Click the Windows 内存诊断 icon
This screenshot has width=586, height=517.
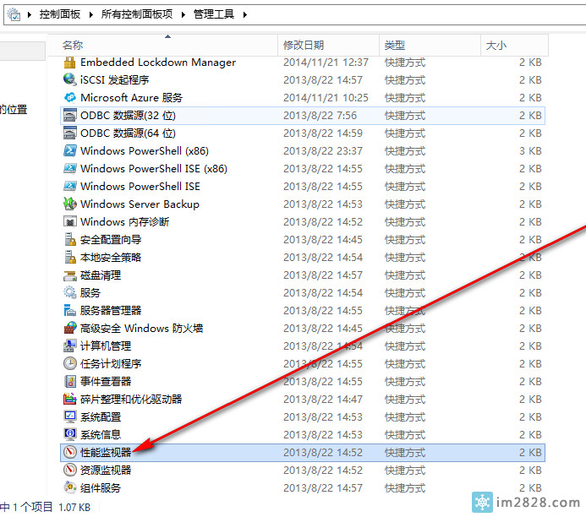point(69,221)
